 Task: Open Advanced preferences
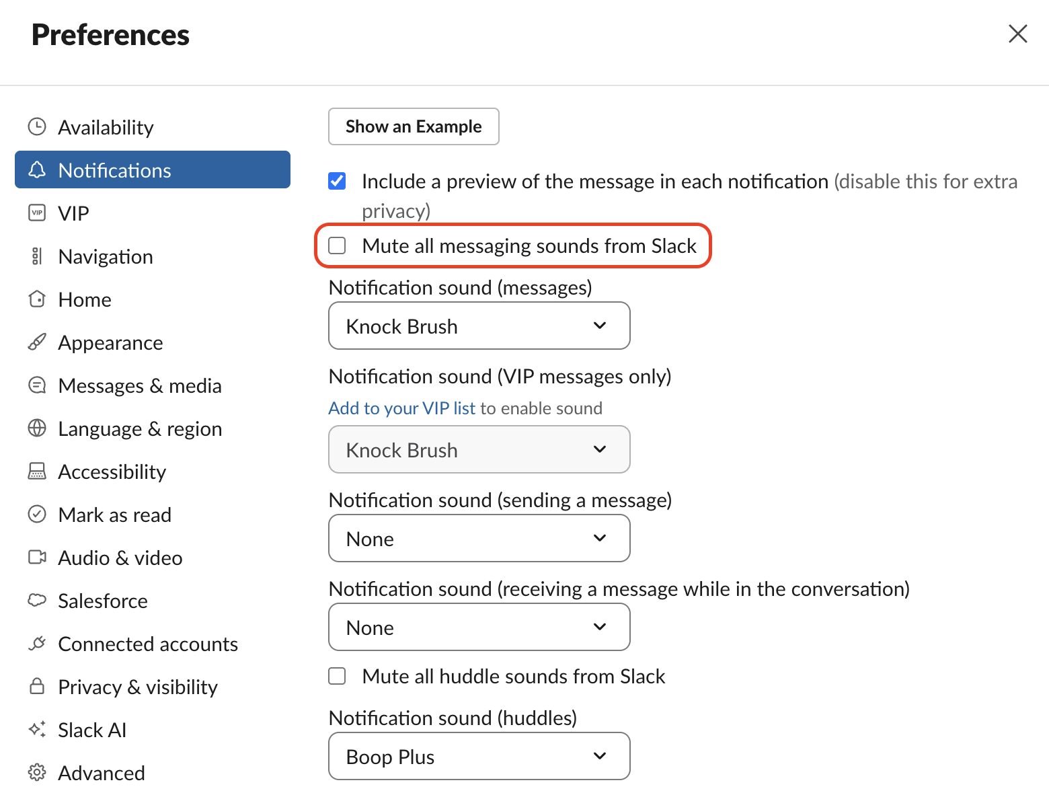click(x=153, y=772)
